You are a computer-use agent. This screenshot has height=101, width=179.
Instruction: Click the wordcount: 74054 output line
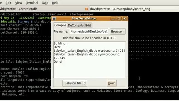pos(89,50)
